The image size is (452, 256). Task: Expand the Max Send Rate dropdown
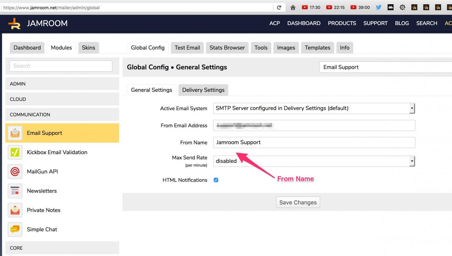[x=314, y=161]
